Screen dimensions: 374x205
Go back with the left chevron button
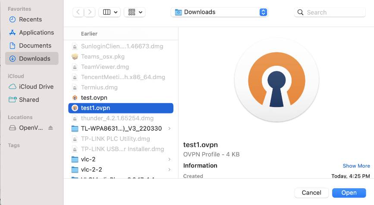click(x=78, y=12)
